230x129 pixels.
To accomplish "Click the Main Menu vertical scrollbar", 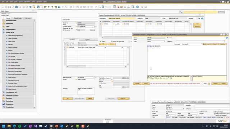I will [x=34, y=64].
